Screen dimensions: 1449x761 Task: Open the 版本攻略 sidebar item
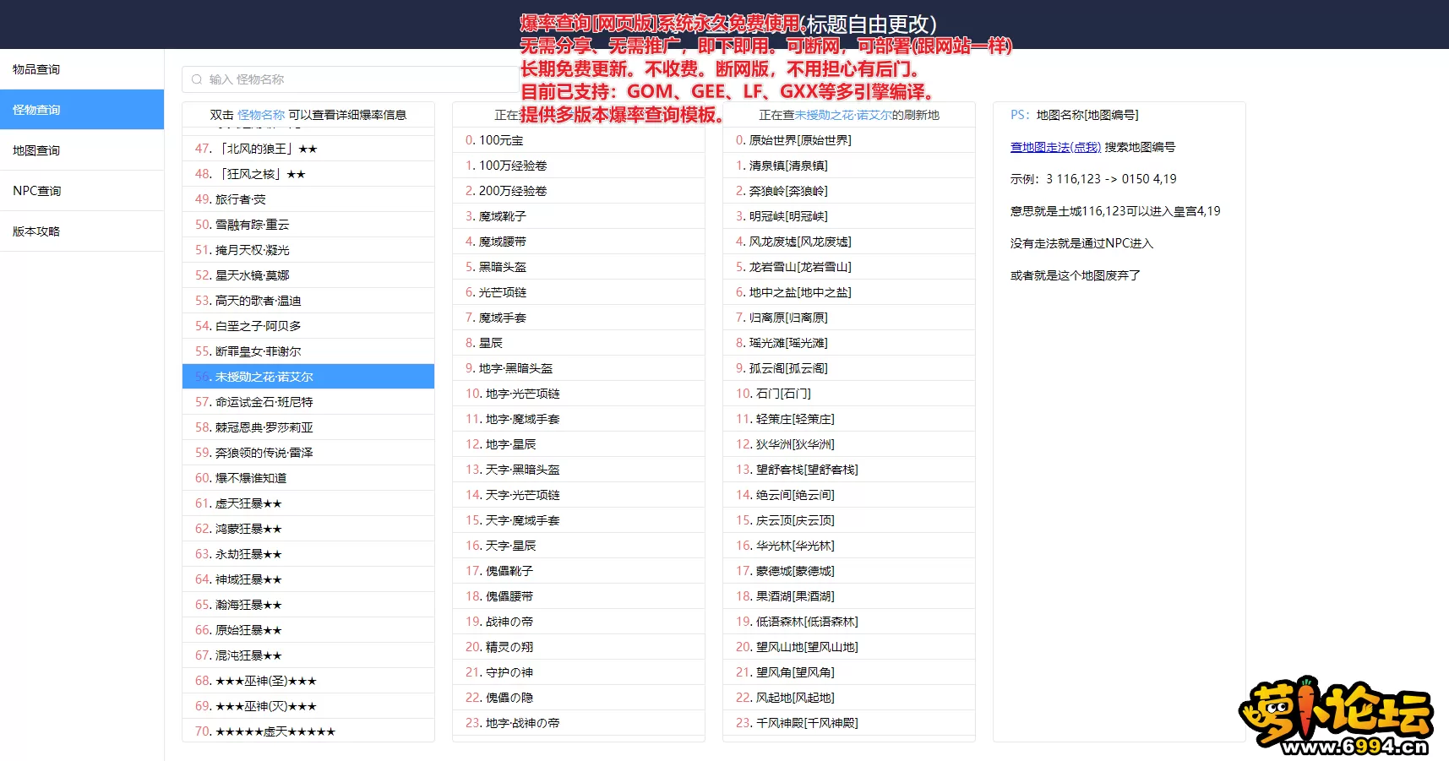click(82, 231)
